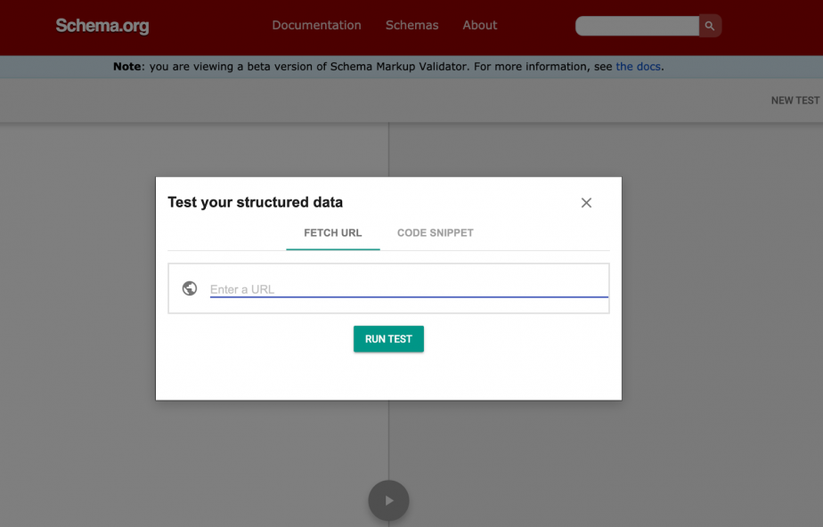This screenshot has height=527, width=823.
Task: Click the site search box in header
Action: click(637, 26)
